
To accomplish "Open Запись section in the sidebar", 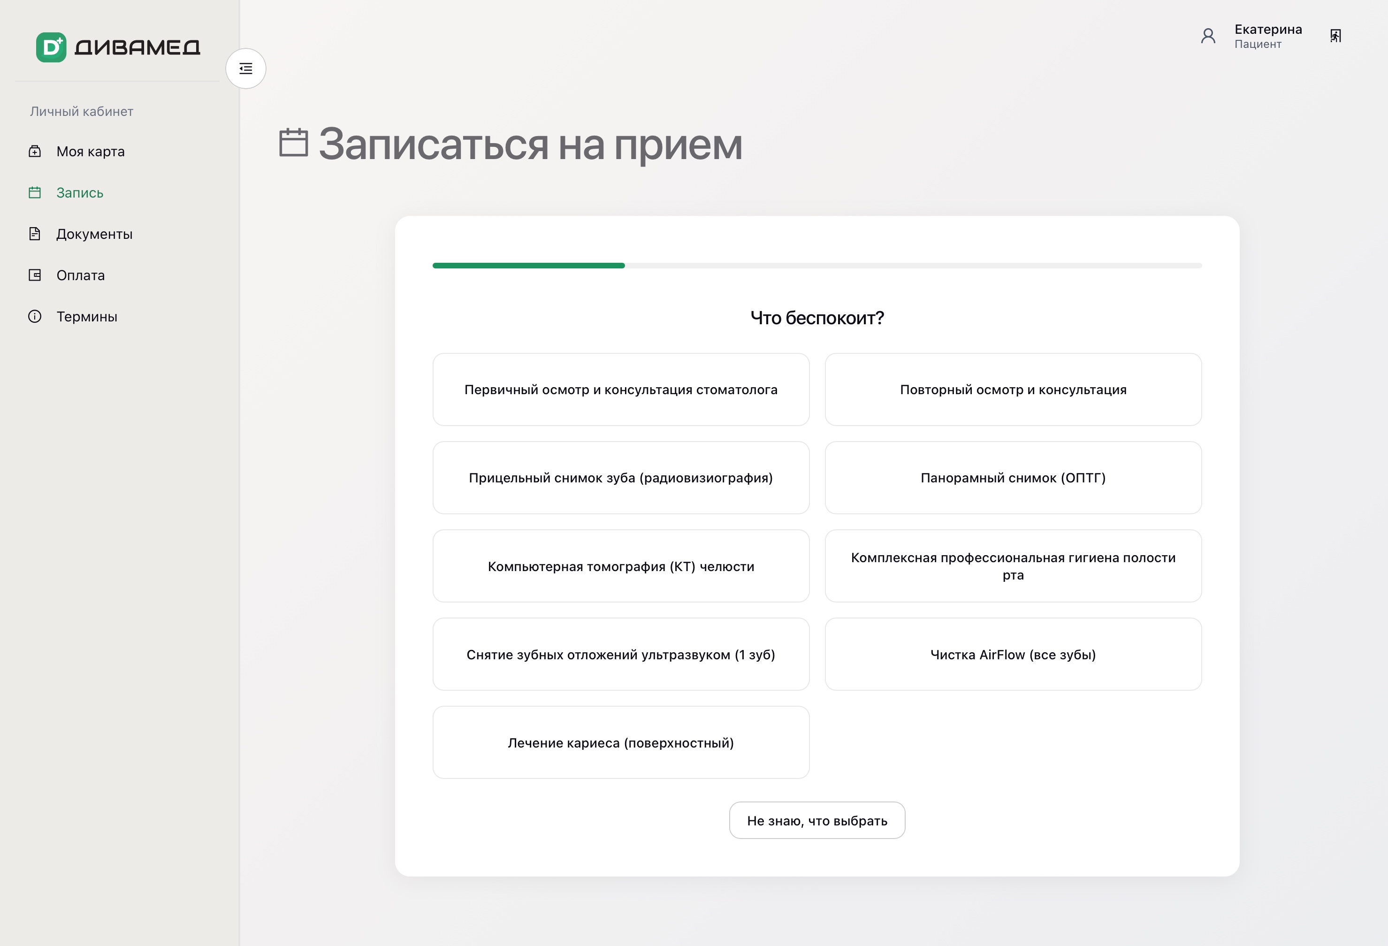I will coord(80,193).
